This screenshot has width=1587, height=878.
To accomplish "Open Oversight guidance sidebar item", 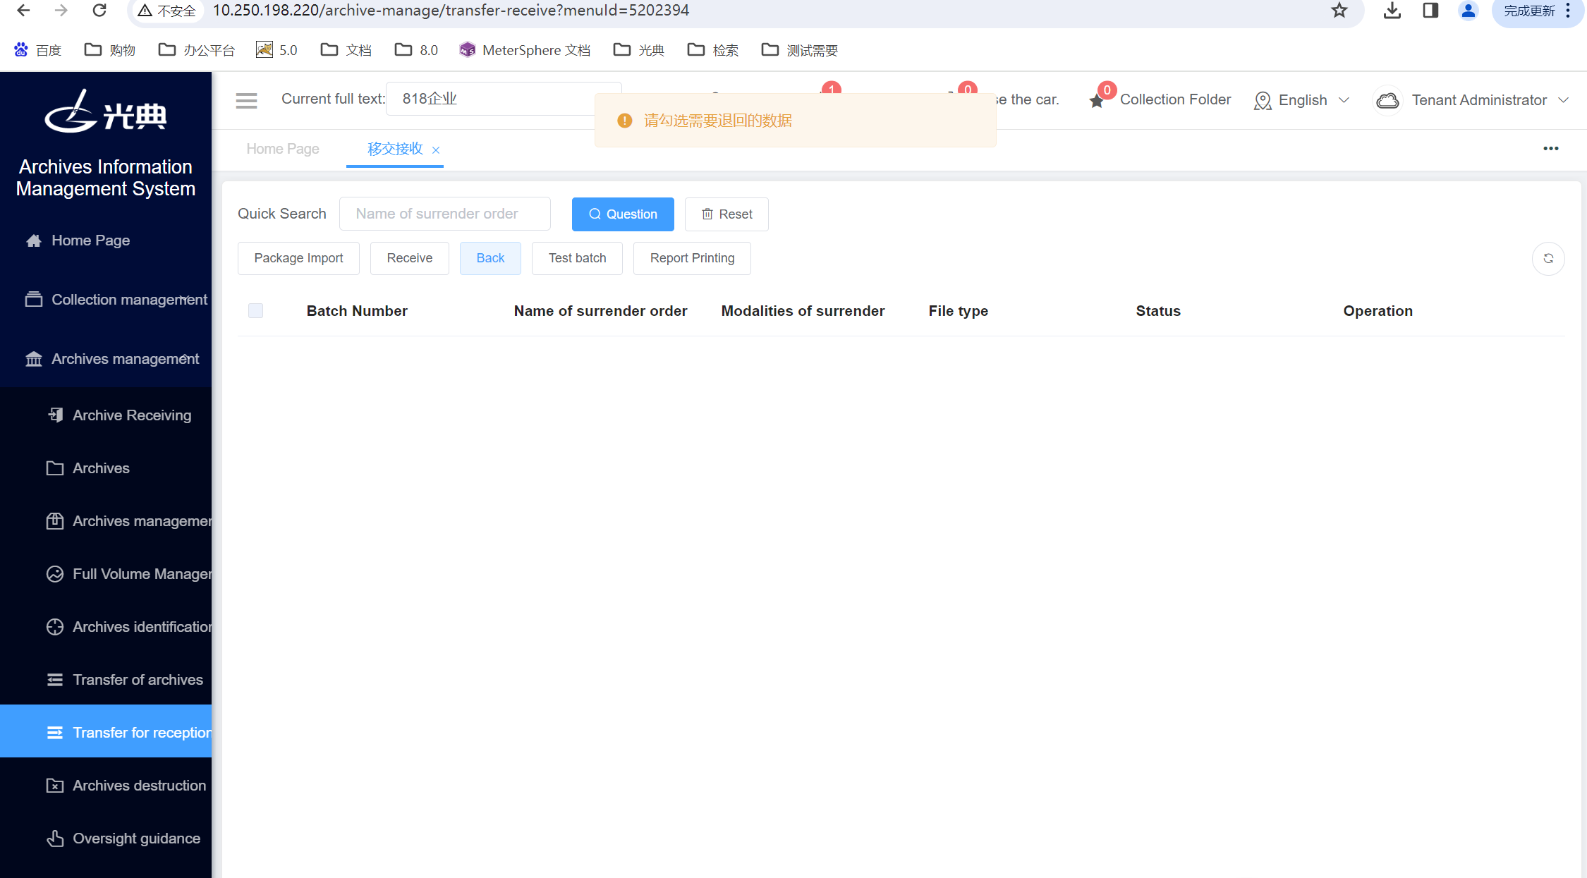I will click(106, 839).
